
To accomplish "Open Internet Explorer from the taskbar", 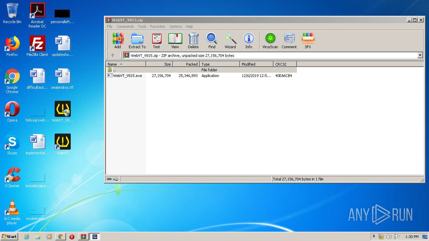I will point(26,237).
